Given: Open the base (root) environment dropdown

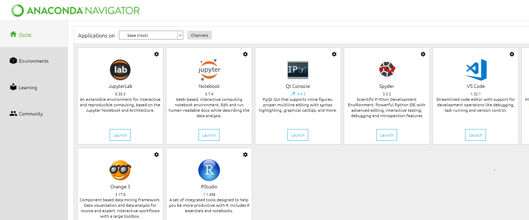Looking at the screenshot, I should point(151,35).
